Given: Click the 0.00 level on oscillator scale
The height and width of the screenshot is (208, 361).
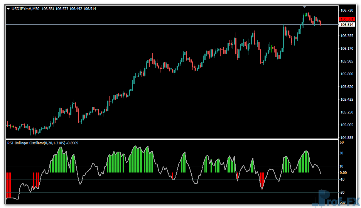Looking at the screenshot, I should click(x=343, y=173).
